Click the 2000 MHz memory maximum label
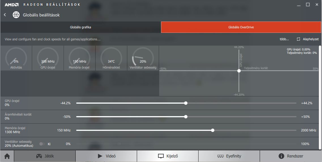This screenshot has height=162, width=322. coord(308,130)
